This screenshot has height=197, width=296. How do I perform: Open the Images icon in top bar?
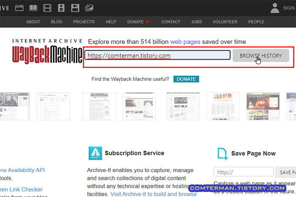point(89,8)
